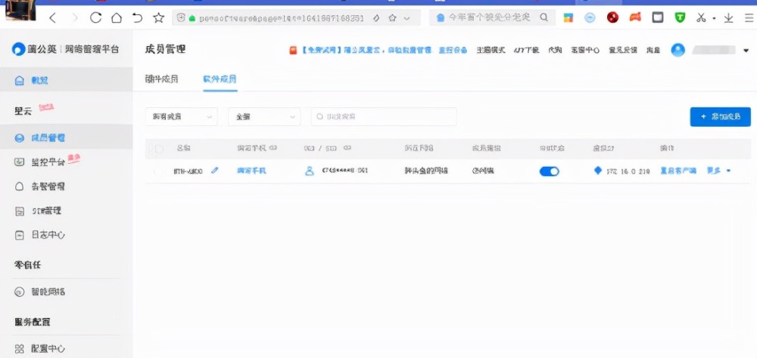Viewport: 757px width, 358px height.
Task: Toggle the member status switch off
Action: [x=549, y=171]
